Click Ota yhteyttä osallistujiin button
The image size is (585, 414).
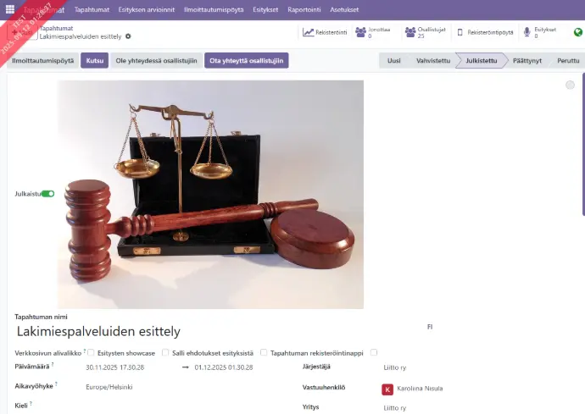(x=247, y=61)
